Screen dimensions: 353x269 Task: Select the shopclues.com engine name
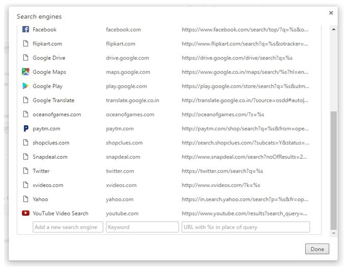[51, 143]
